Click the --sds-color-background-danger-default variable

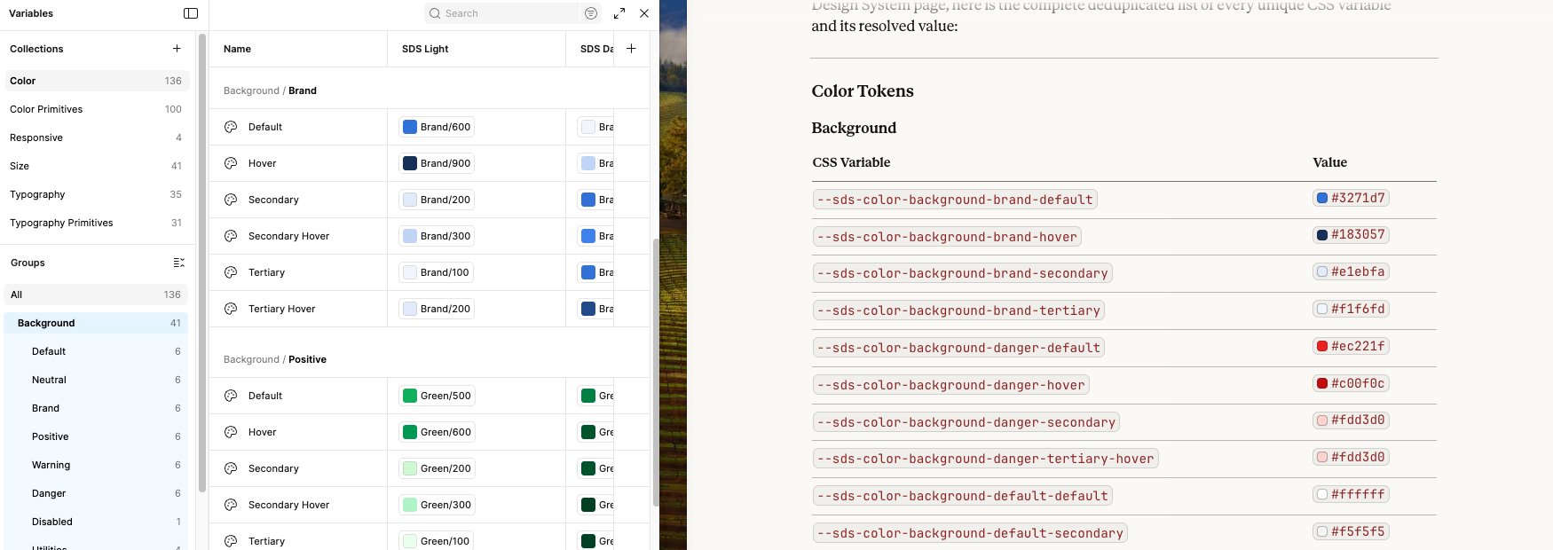coord(958,348)
